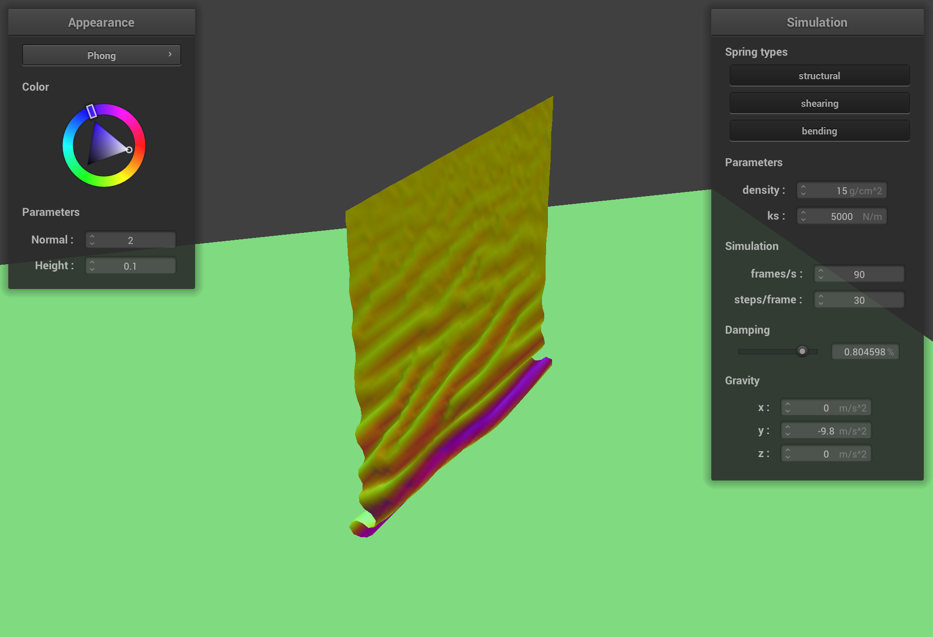Click the Simulation panel header
Viewport: 933px width, 637px height.
click(x=817, y=22)
